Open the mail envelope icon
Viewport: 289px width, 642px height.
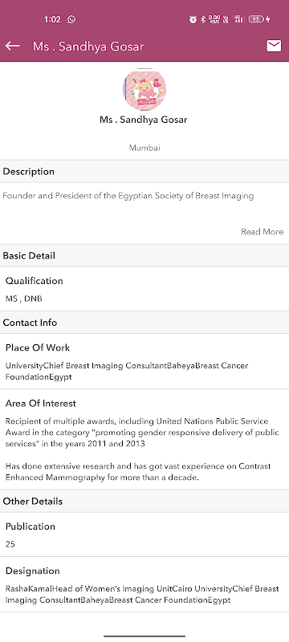(274, 46)
